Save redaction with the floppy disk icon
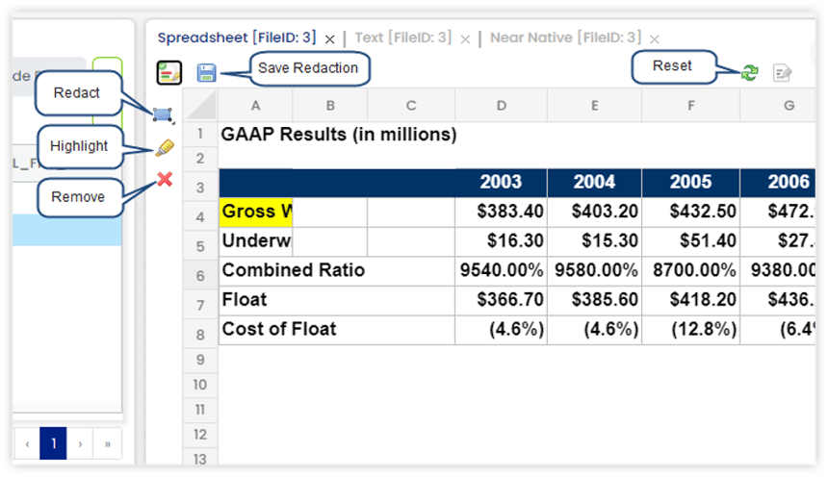Viewport: 828px width, 477px height. 206,72
